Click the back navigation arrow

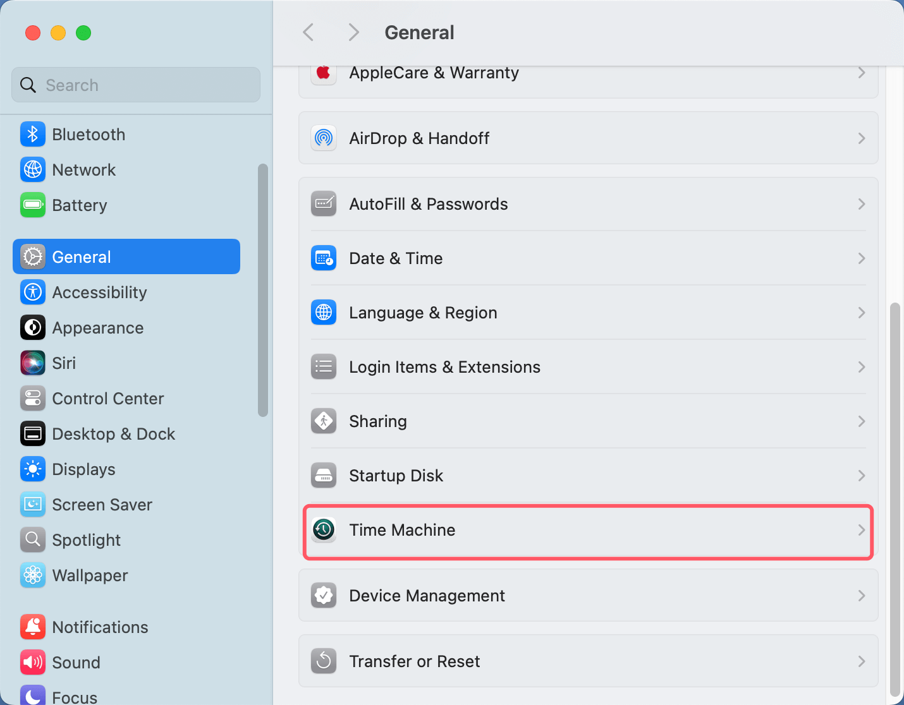(x=308, y=32)
